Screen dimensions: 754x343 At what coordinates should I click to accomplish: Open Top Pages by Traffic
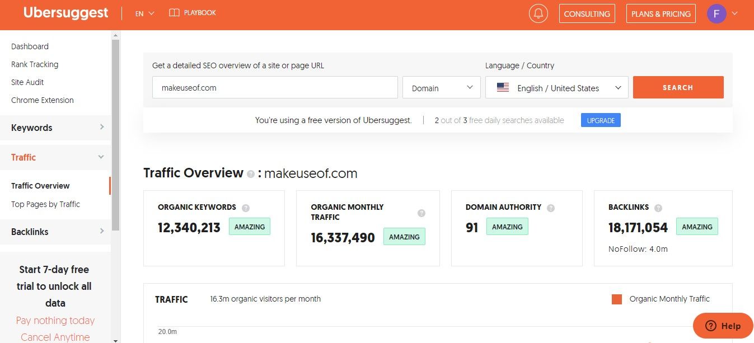click(45, 204)
